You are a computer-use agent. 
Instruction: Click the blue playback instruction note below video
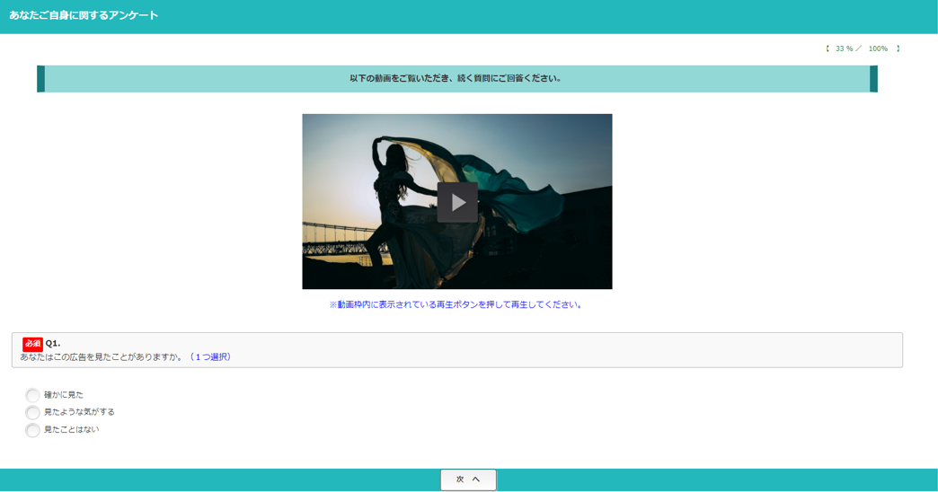point(456,305)
